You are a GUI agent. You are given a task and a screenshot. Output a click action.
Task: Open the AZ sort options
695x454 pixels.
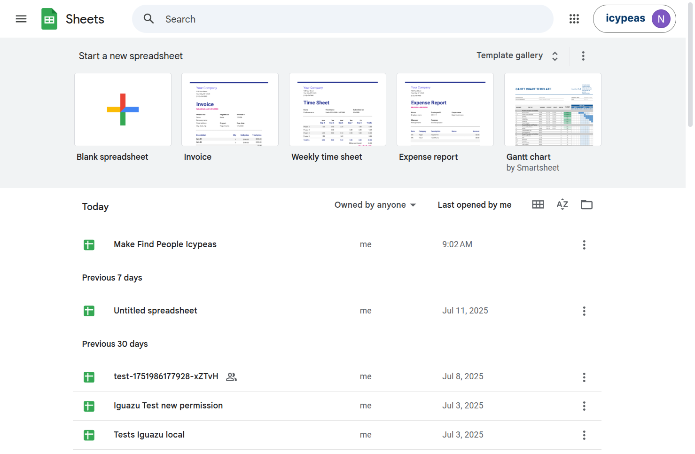(562, 204)
